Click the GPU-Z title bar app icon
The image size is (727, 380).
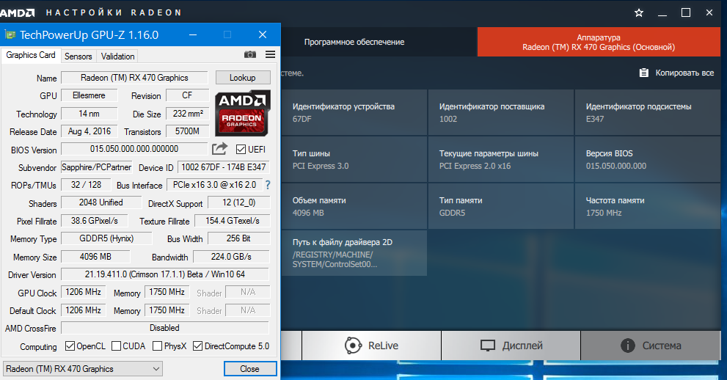(x=10, y=34)
